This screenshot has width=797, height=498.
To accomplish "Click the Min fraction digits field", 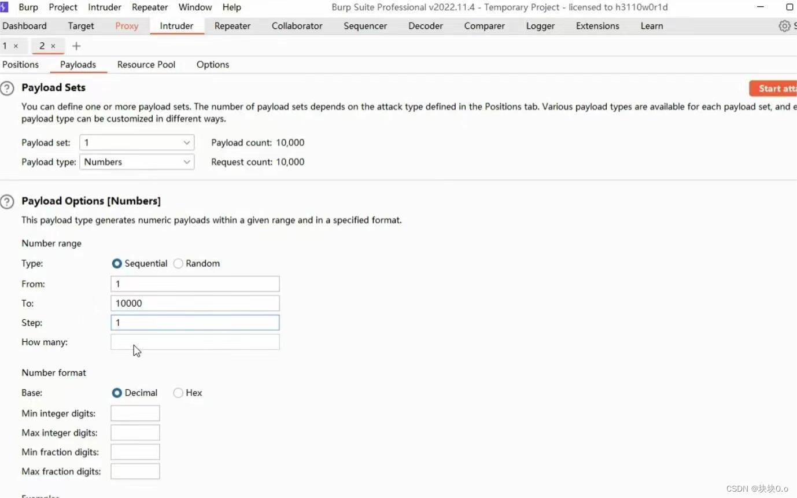I will (x=135, y=452).
